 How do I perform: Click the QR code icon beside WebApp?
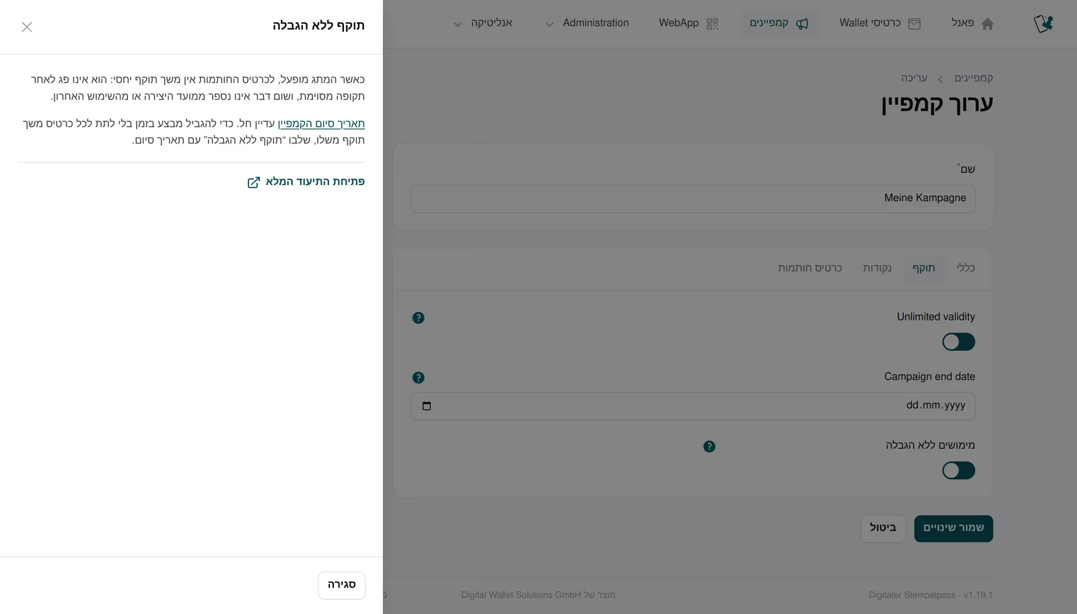tap(712, 24)
